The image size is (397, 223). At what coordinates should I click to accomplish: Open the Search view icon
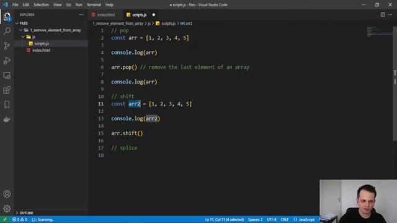7,31
